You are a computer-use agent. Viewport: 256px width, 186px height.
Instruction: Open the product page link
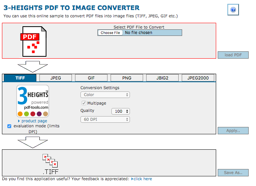click(x=34, y=121)
